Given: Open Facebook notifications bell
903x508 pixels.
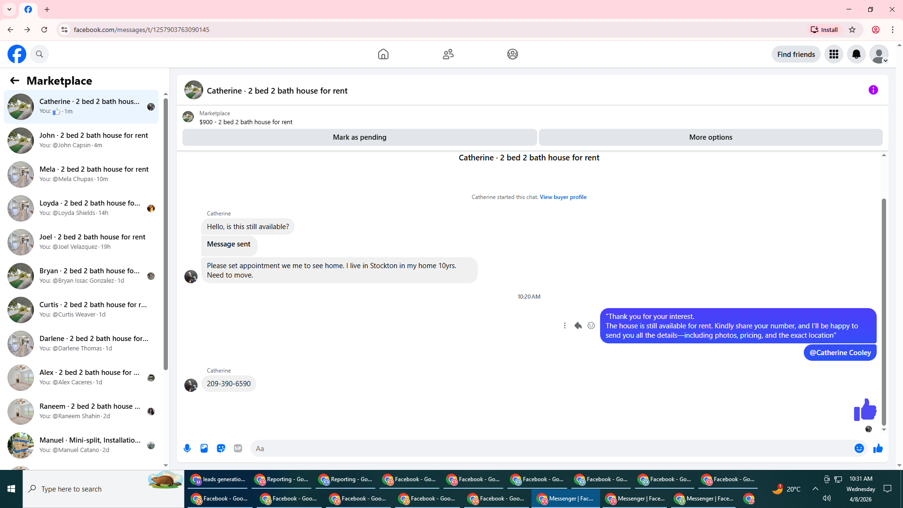Looking at the screenshot, I should click(x=856, y=54).
